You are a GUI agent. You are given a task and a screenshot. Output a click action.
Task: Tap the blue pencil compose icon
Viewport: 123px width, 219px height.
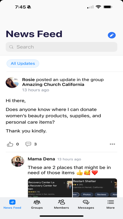pos(112,35)
